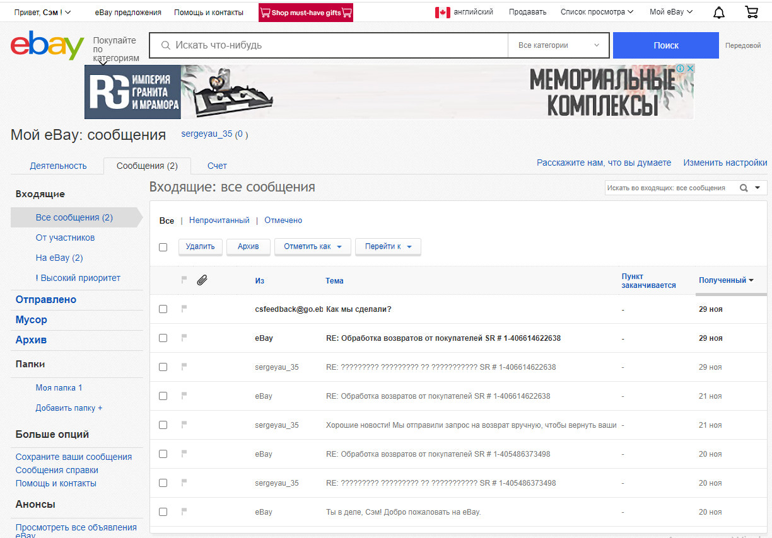Open the notifications bell icon
This screenshot has width=772, height=538.
pos(718,12)
